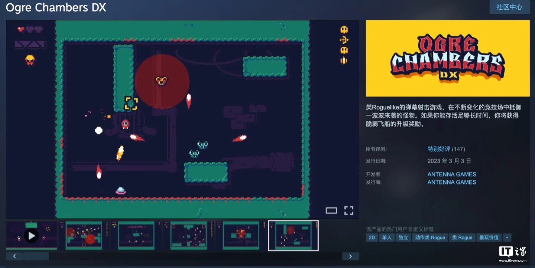Screen dimensions: 535x268
Task: Click the game description starting 类Roguelike的弹幕射击游戏
Action: pyautogui.click(x=444, y=116)
